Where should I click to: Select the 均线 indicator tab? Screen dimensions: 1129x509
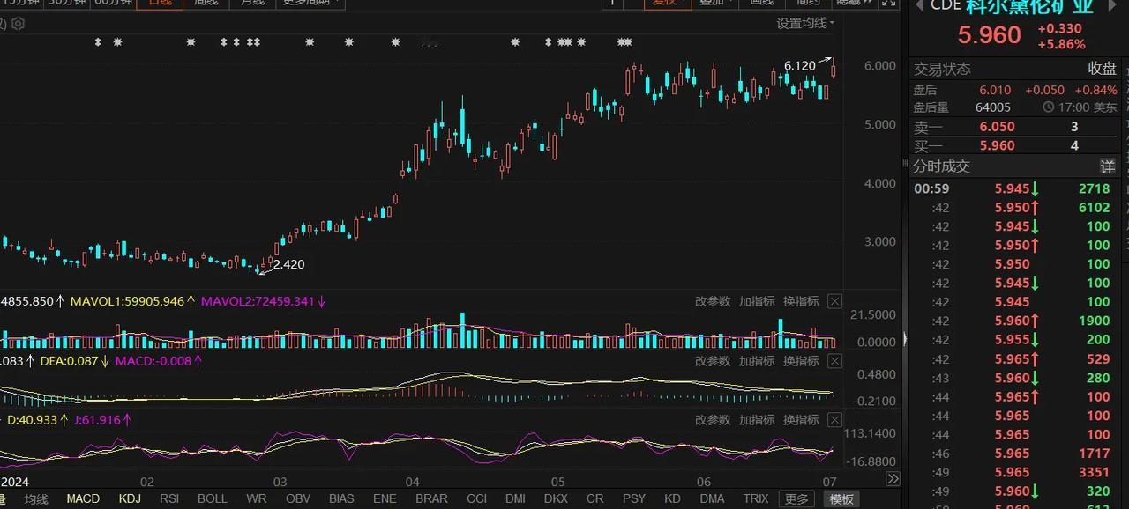pos(36,499)
